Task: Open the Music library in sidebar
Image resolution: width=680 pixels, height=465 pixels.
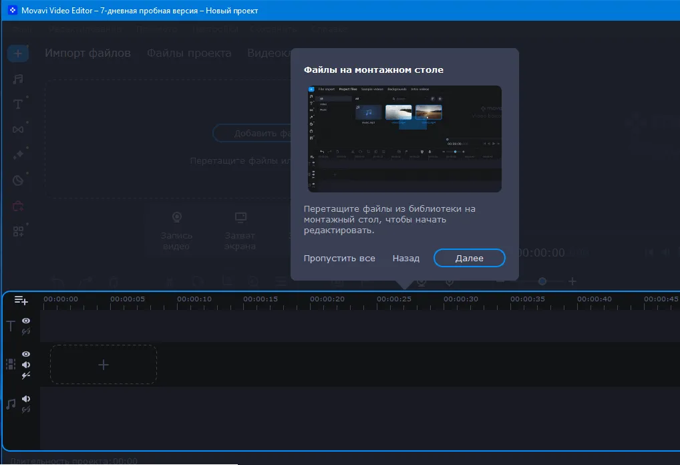Action: (18, 79)
